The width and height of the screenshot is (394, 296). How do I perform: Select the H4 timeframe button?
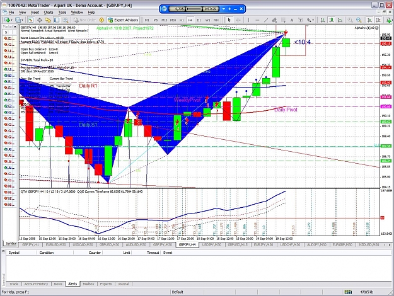pyautogui.click(x=190, y=20)
